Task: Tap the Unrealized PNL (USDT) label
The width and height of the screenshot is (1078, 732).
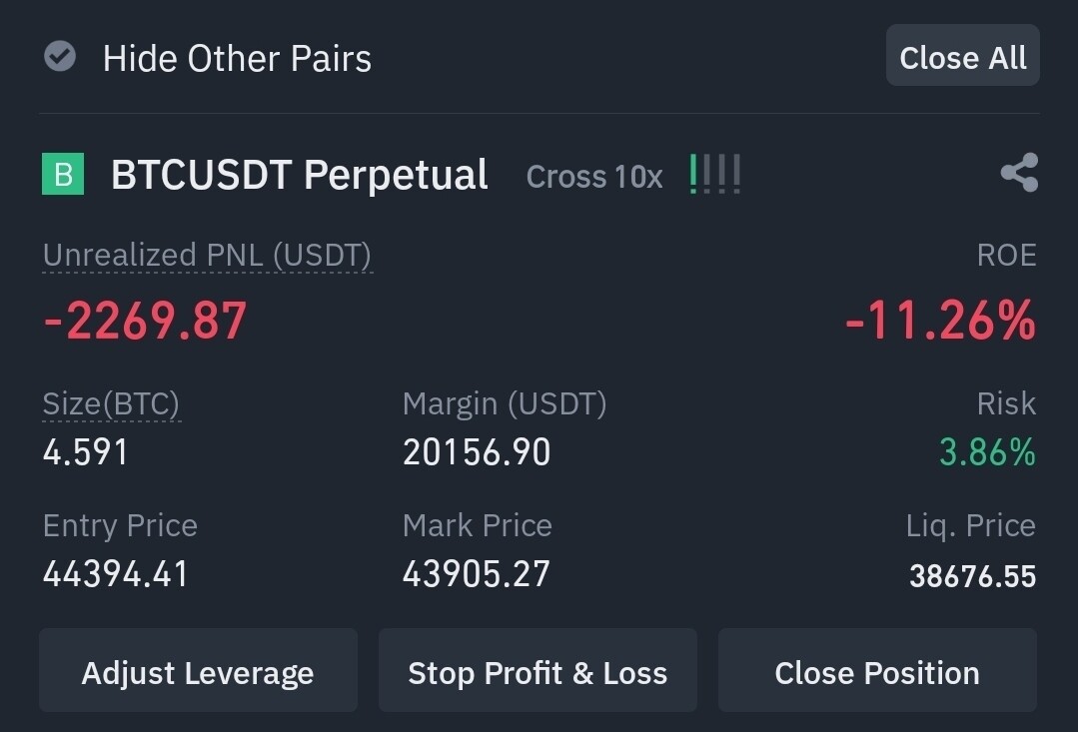Action: pos(207,256)
